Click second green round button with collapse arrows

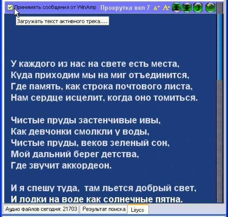tap(187, 8)
